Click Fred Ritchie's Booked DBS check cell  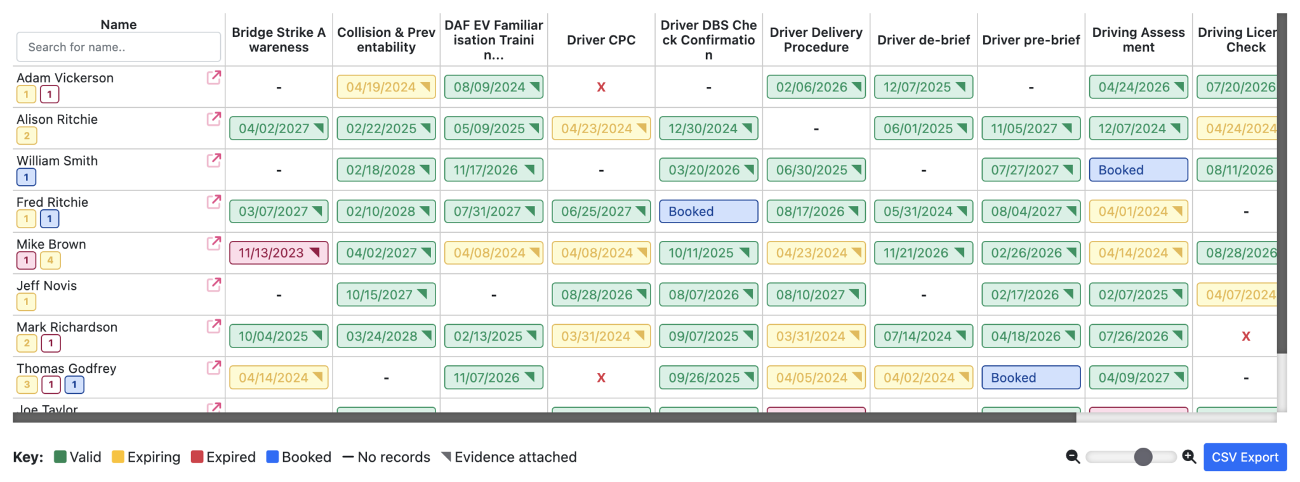(x=708, y=212)
